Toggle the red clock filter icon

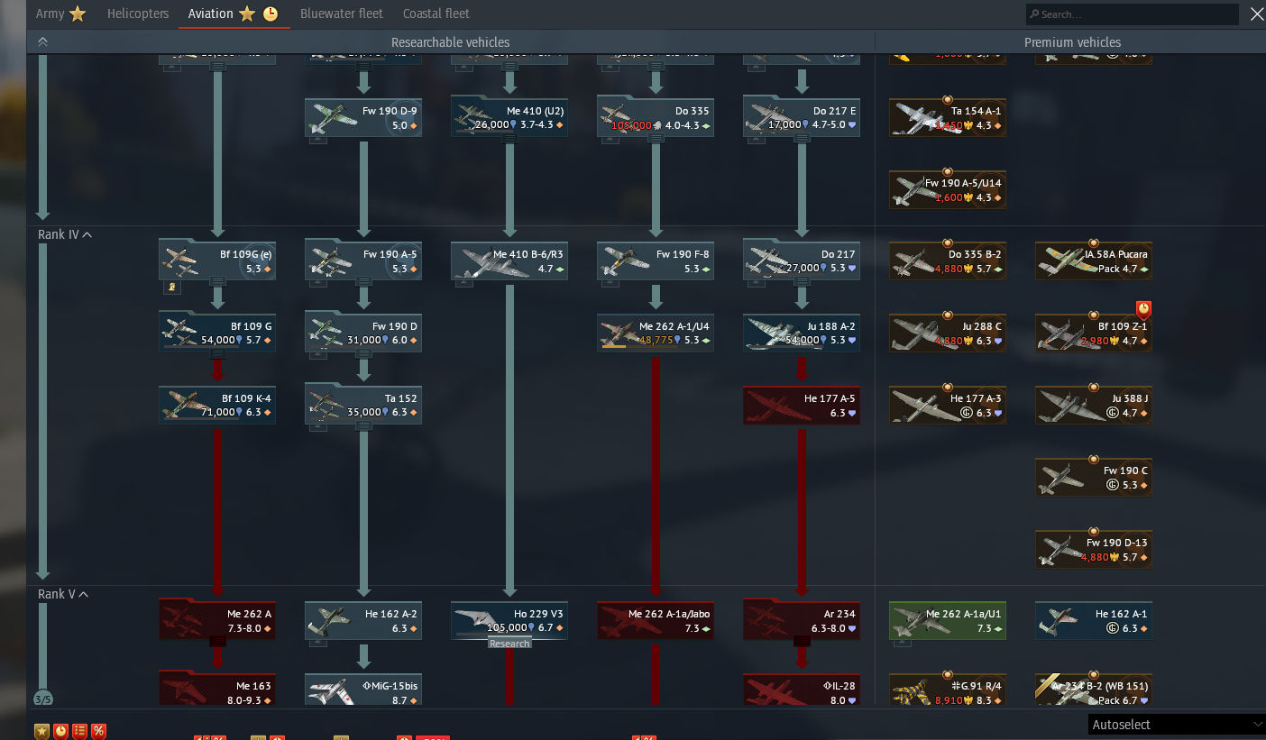click(60, 731)
